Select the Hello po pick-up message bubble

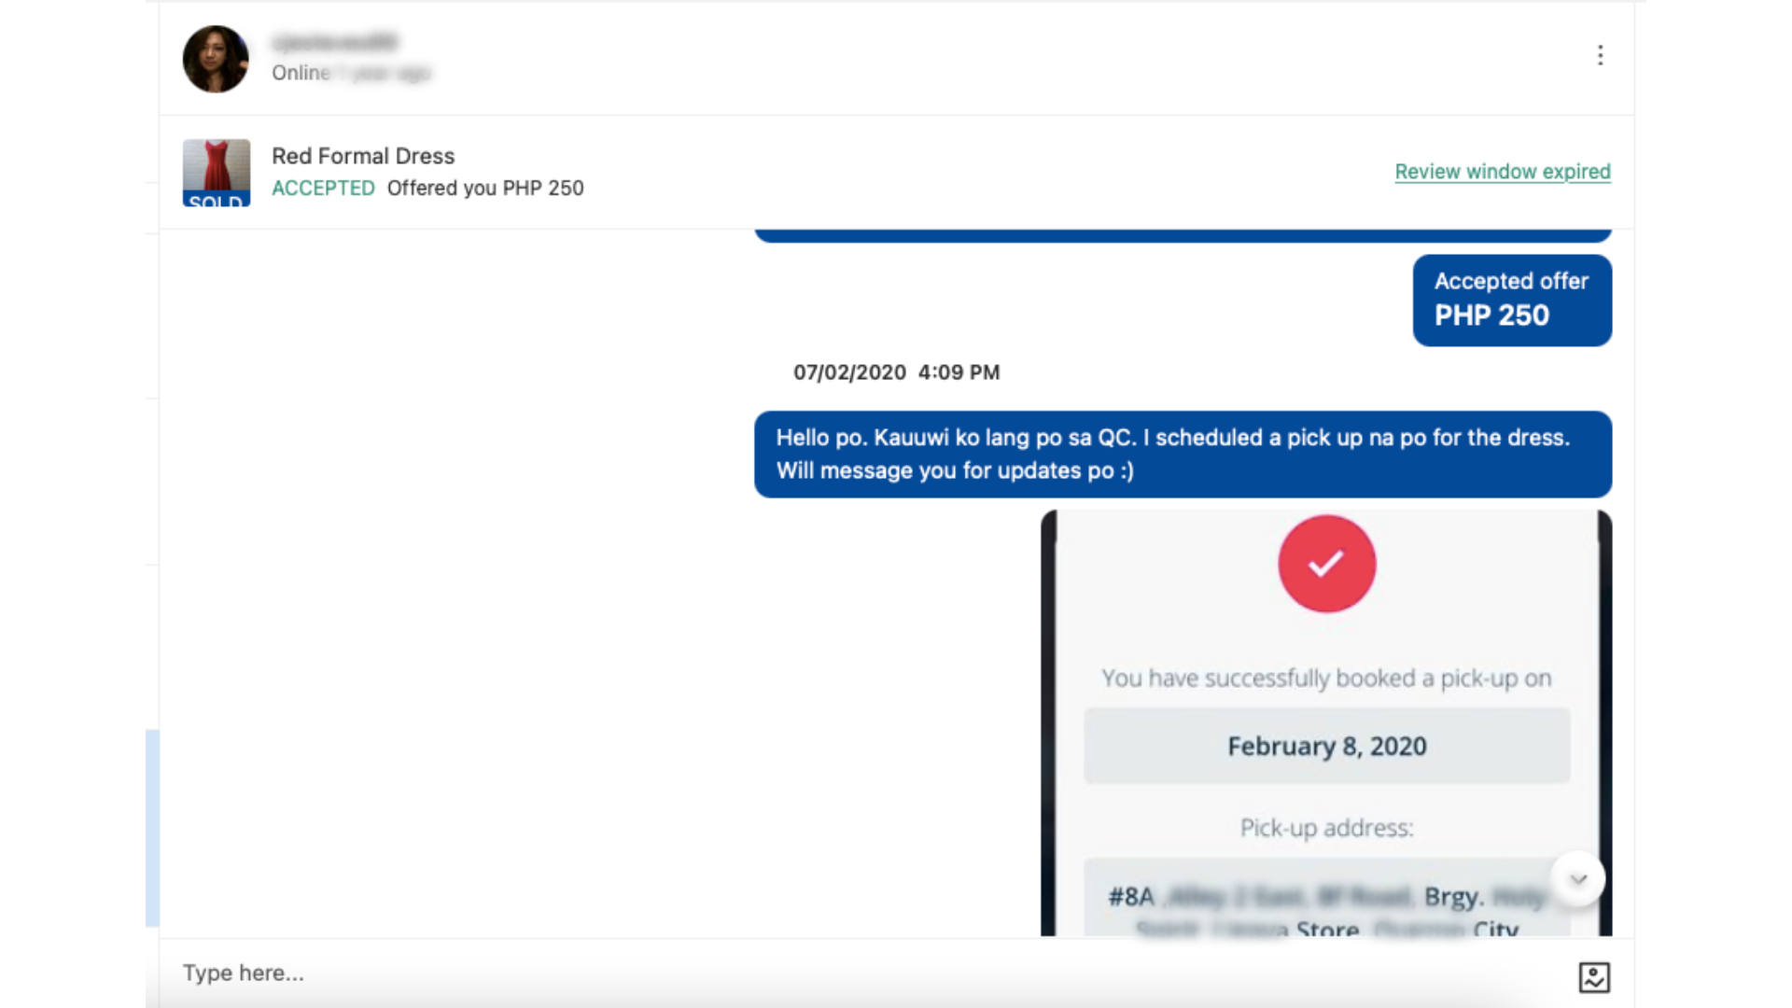coord(1182,455)
